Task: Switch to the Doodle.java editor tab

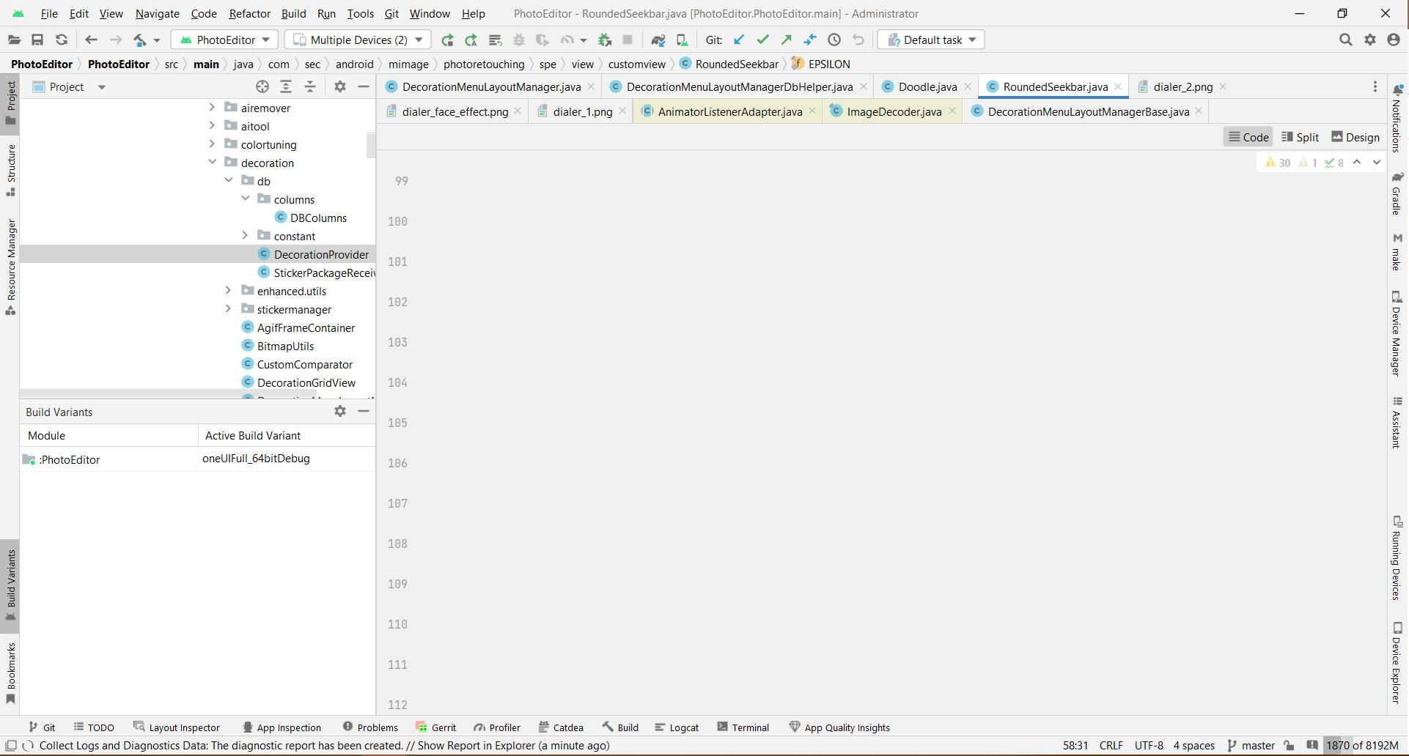Action: 927,86
